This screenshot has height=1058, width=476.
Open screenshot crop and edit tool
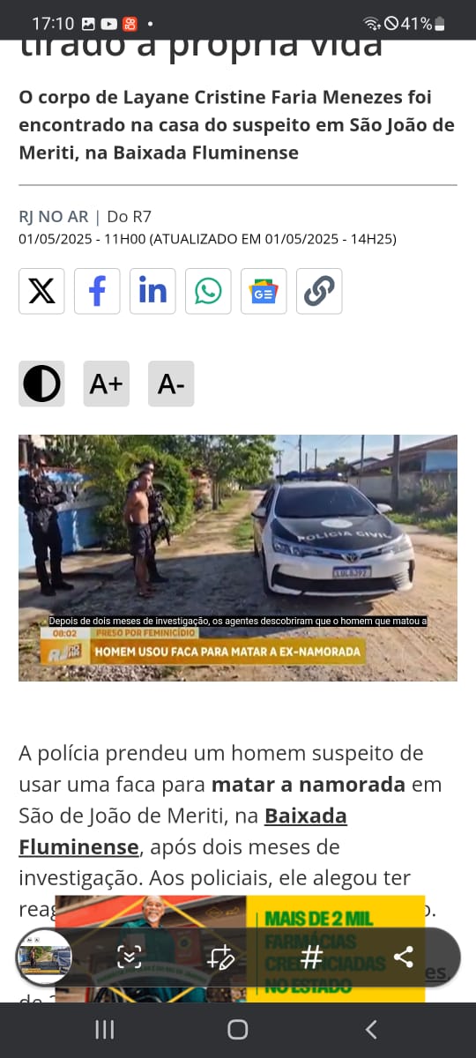(x=220, y=957)
